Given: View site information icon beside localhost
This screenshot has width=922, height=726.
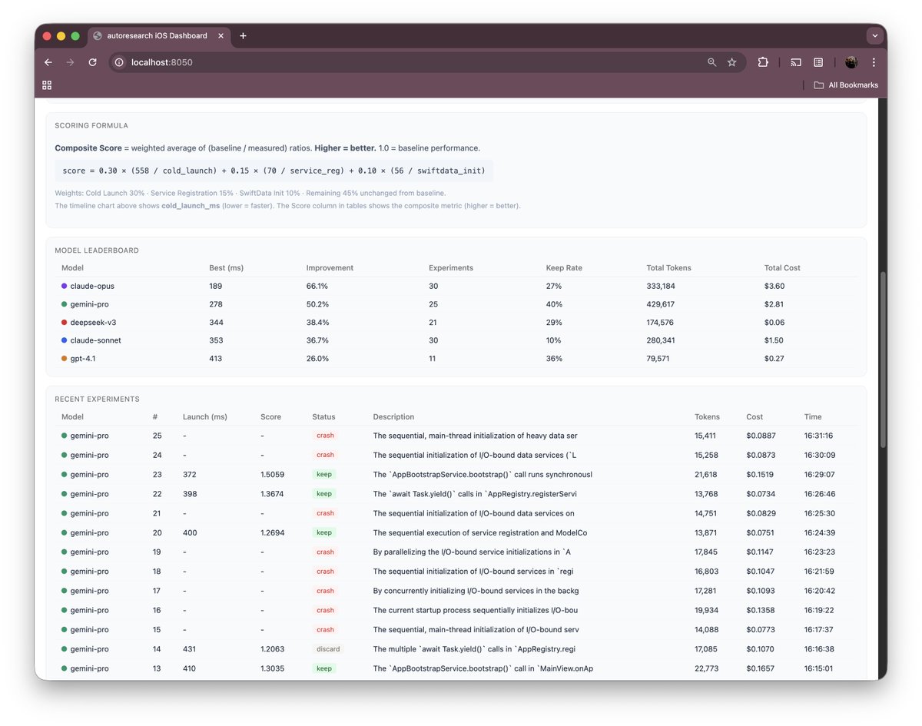Looking at the screenshot, I should point(119,62).
